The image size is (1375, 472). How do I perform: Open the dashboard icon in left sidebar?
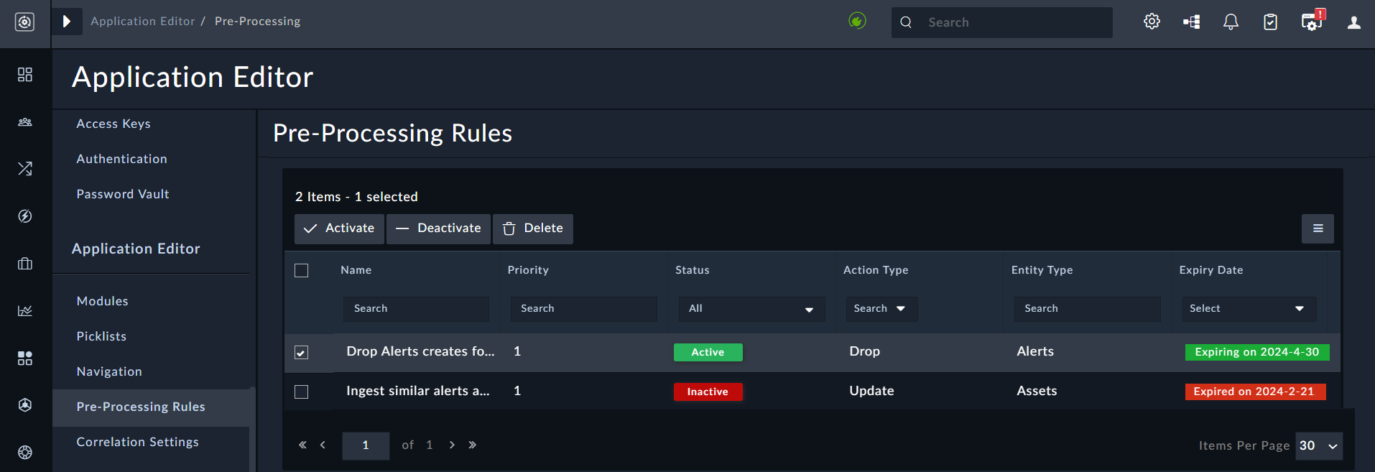[x=25, y=75]
